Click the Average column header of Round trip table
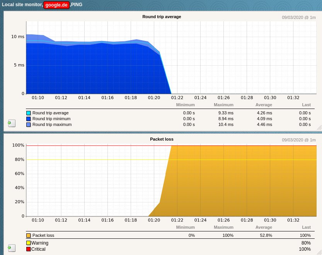 coord(264,105)
